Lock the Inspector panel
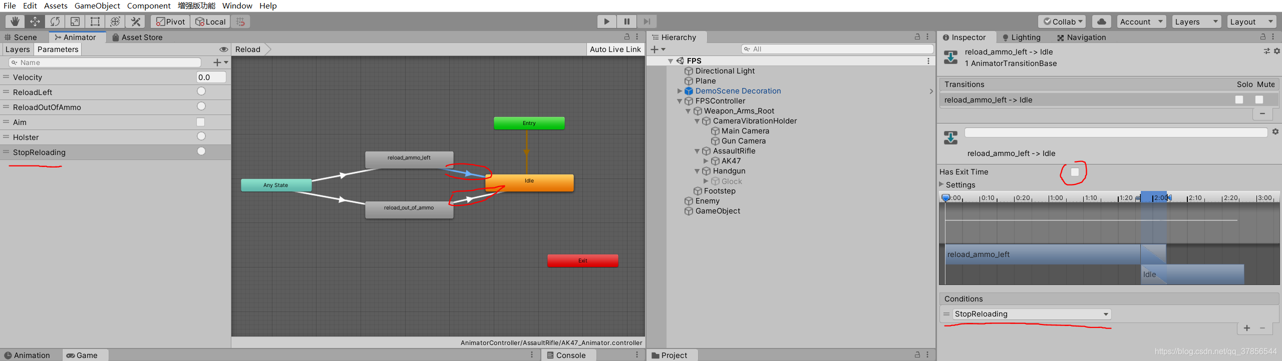The width and height of the screenshot is (1282, 361). [x=1263, y=37]
